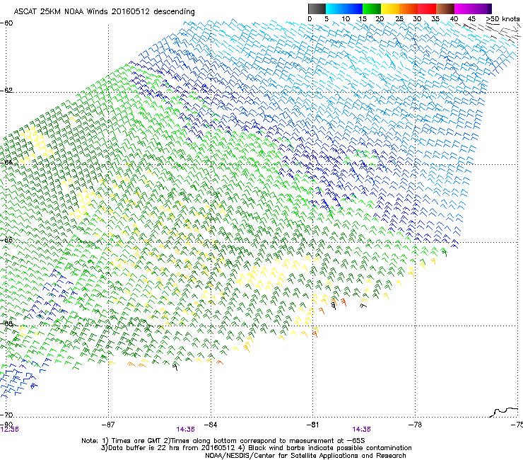Viewport: 523px width, 460px height.
Task: Click the -84 longitude axis label
Action: (x=211, y=425)
